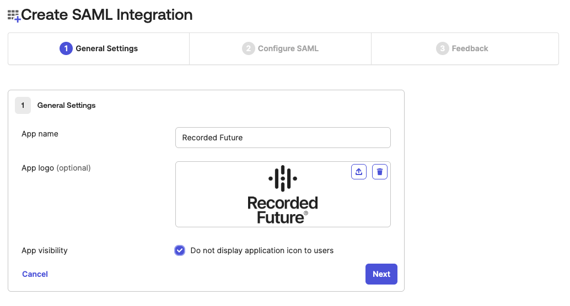Uncheck the application icon visibility checkbox
This screenshot has height=306, width=570.
pos(180,250)
